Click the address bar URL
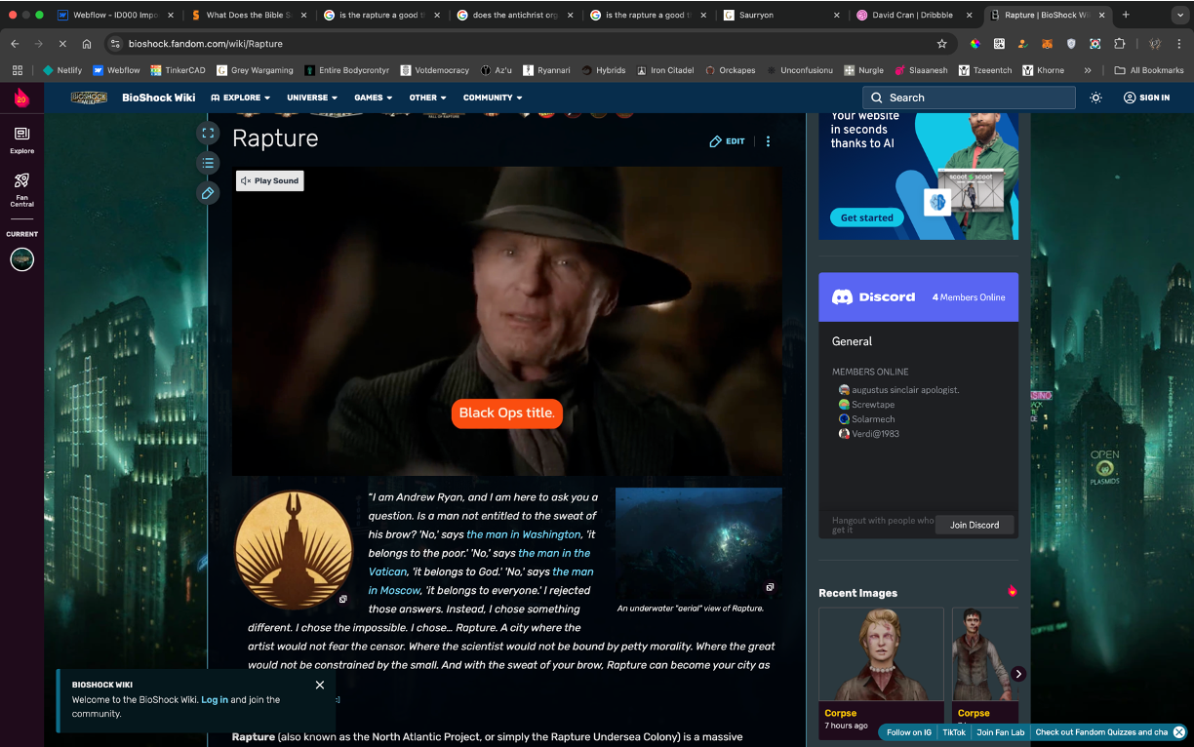 click(205, 44)
